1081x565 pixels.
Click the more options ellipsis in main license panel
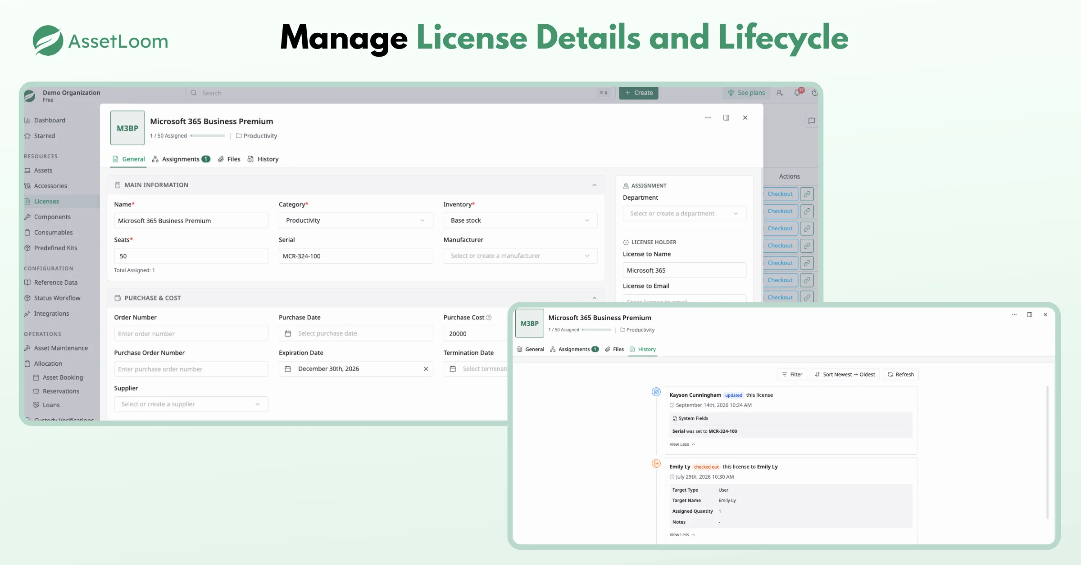(708, 117)
